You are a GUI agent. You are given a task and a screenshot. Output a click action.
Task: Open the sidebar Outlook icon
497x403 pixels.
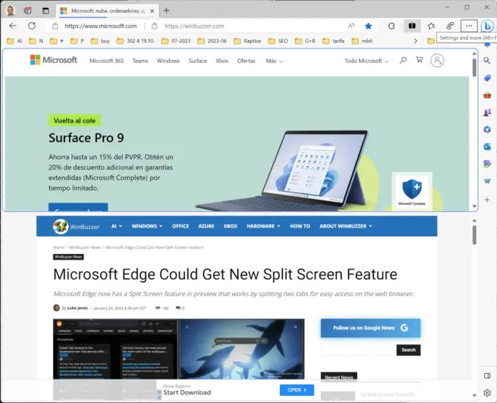coord(487,146)
